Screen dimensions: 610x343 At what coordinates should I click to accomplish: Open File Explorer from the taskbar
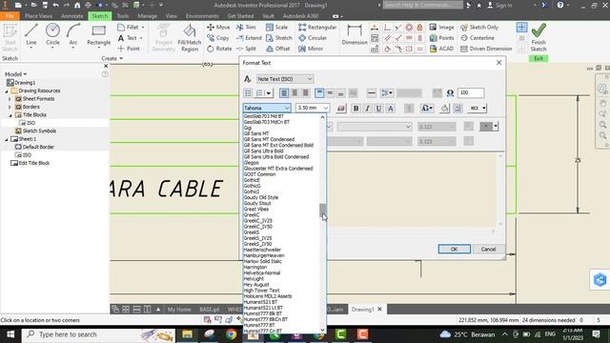[187, 334]
